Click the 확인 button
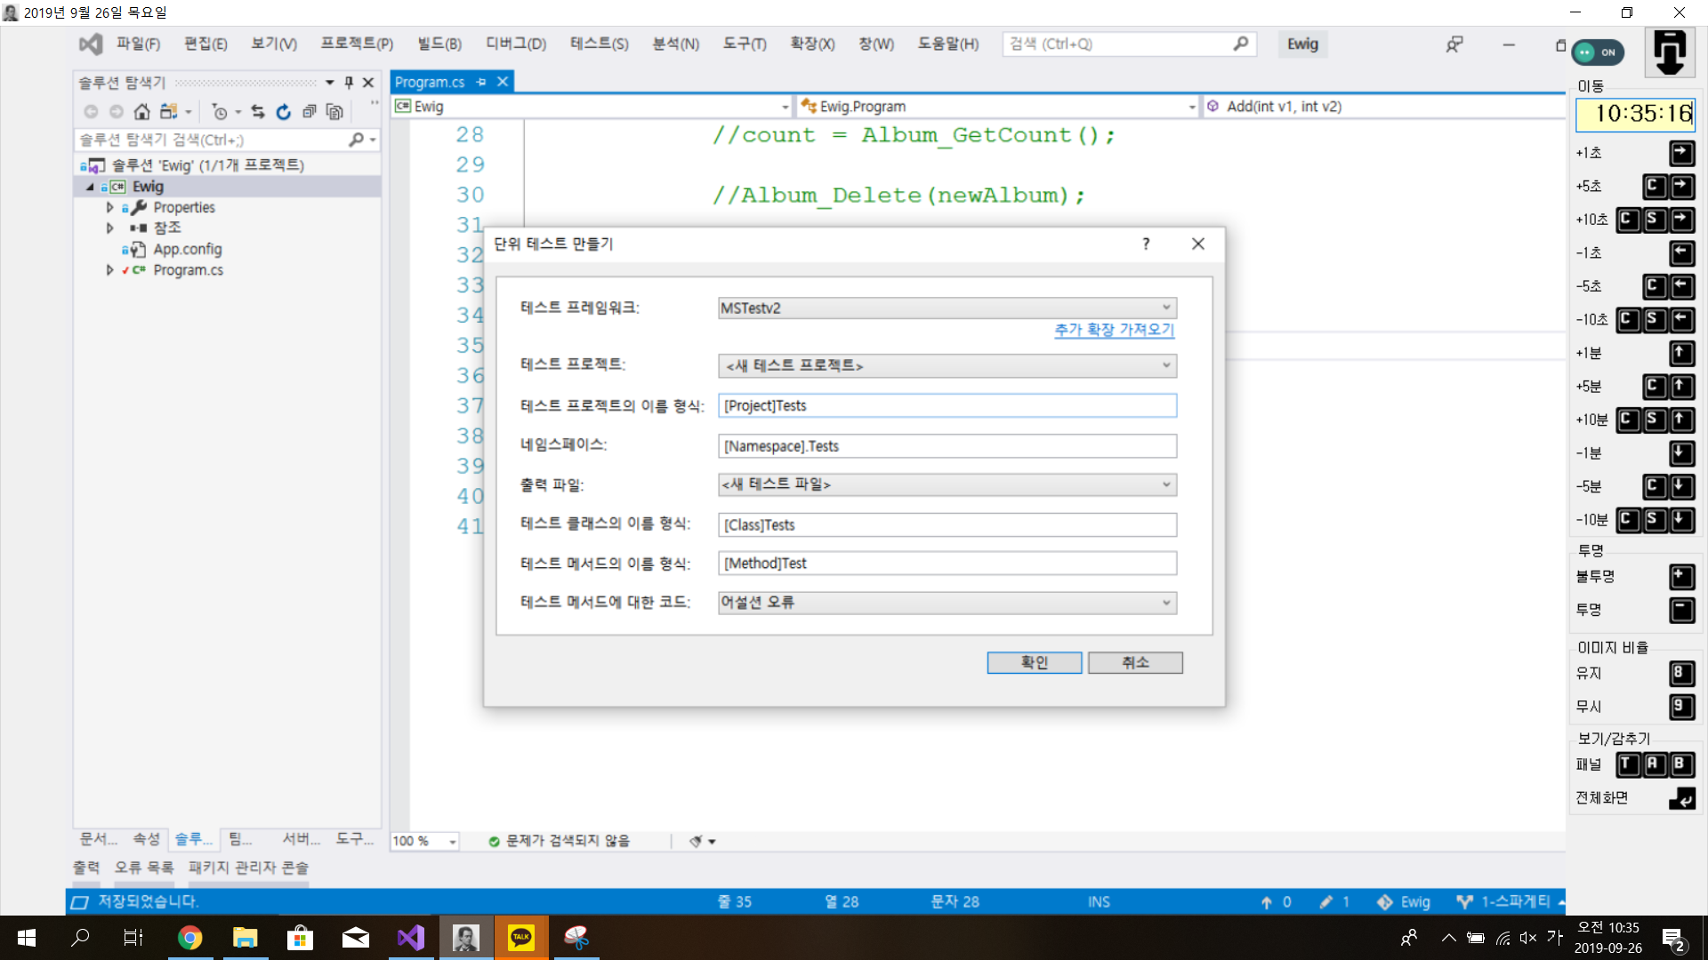The width and height of the screenshot is (1708, 960). pos(1034,662)
